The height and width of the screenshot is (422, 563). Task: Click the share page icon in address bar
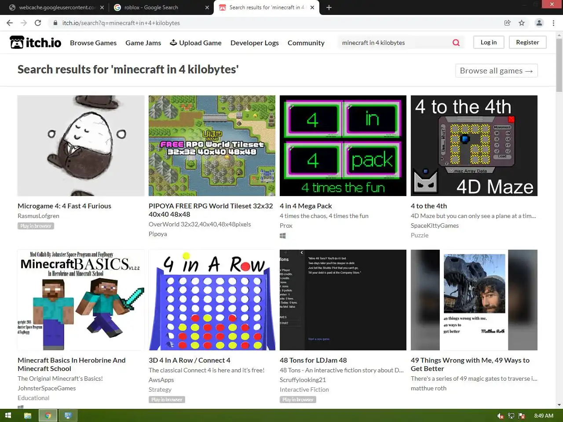[x=507, y=23]
